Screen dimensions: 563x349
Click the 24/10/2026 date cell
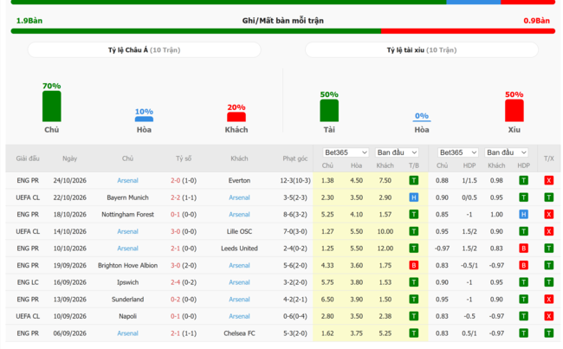pyautogui.click(x=69, y=180)
